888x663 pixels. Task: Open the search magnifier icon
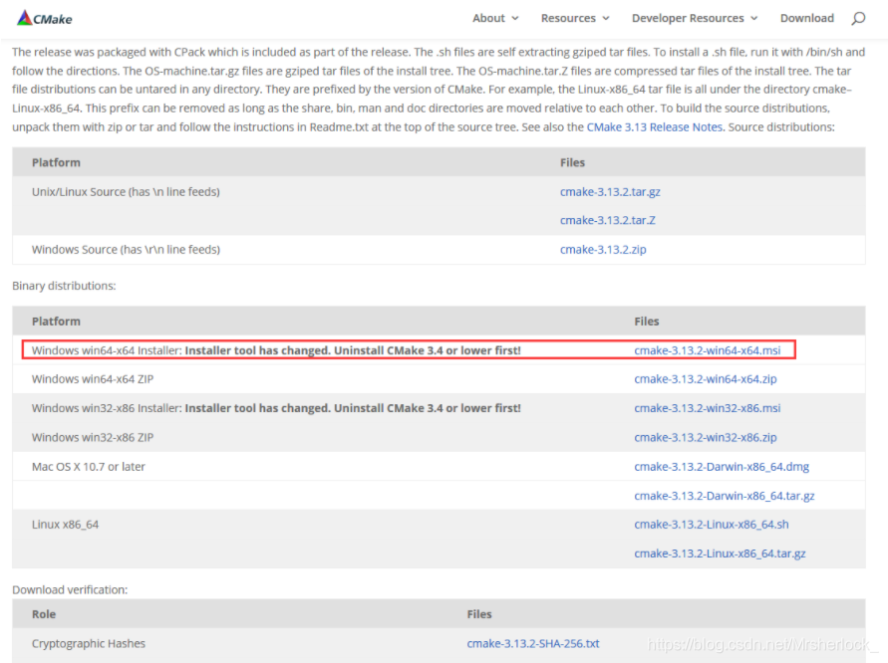[x=858, y=18]
